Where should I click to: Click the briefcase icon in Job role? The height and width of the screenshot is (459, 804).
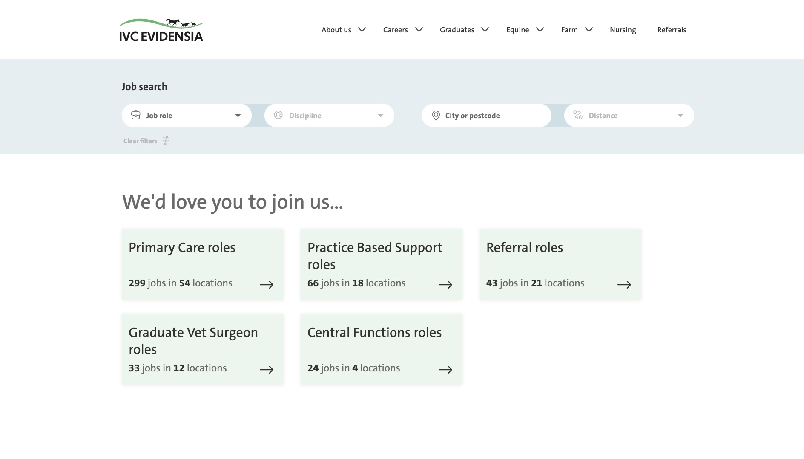click(x=136, y=115)
